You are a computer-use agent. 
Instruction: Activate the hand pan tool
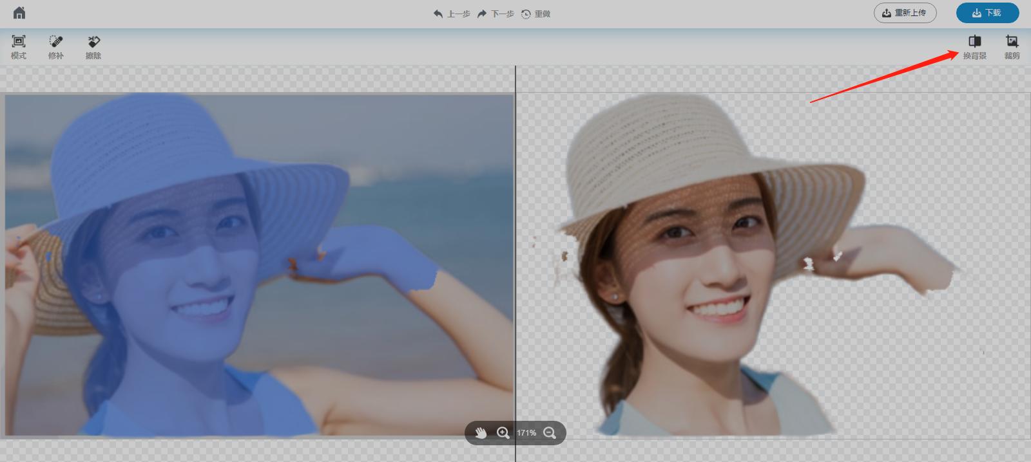[481, 433]
